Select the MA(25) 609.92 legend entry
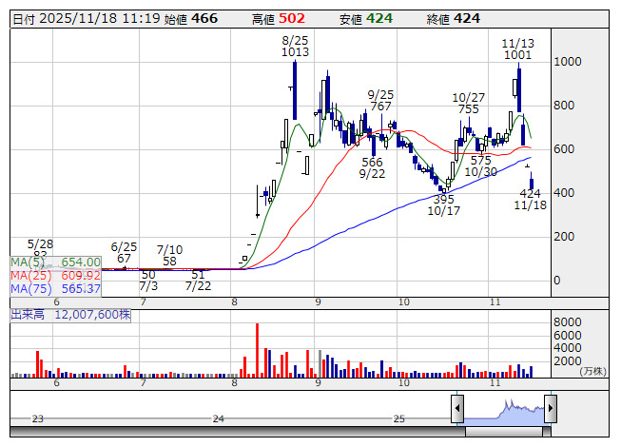 tap(55, 276)
